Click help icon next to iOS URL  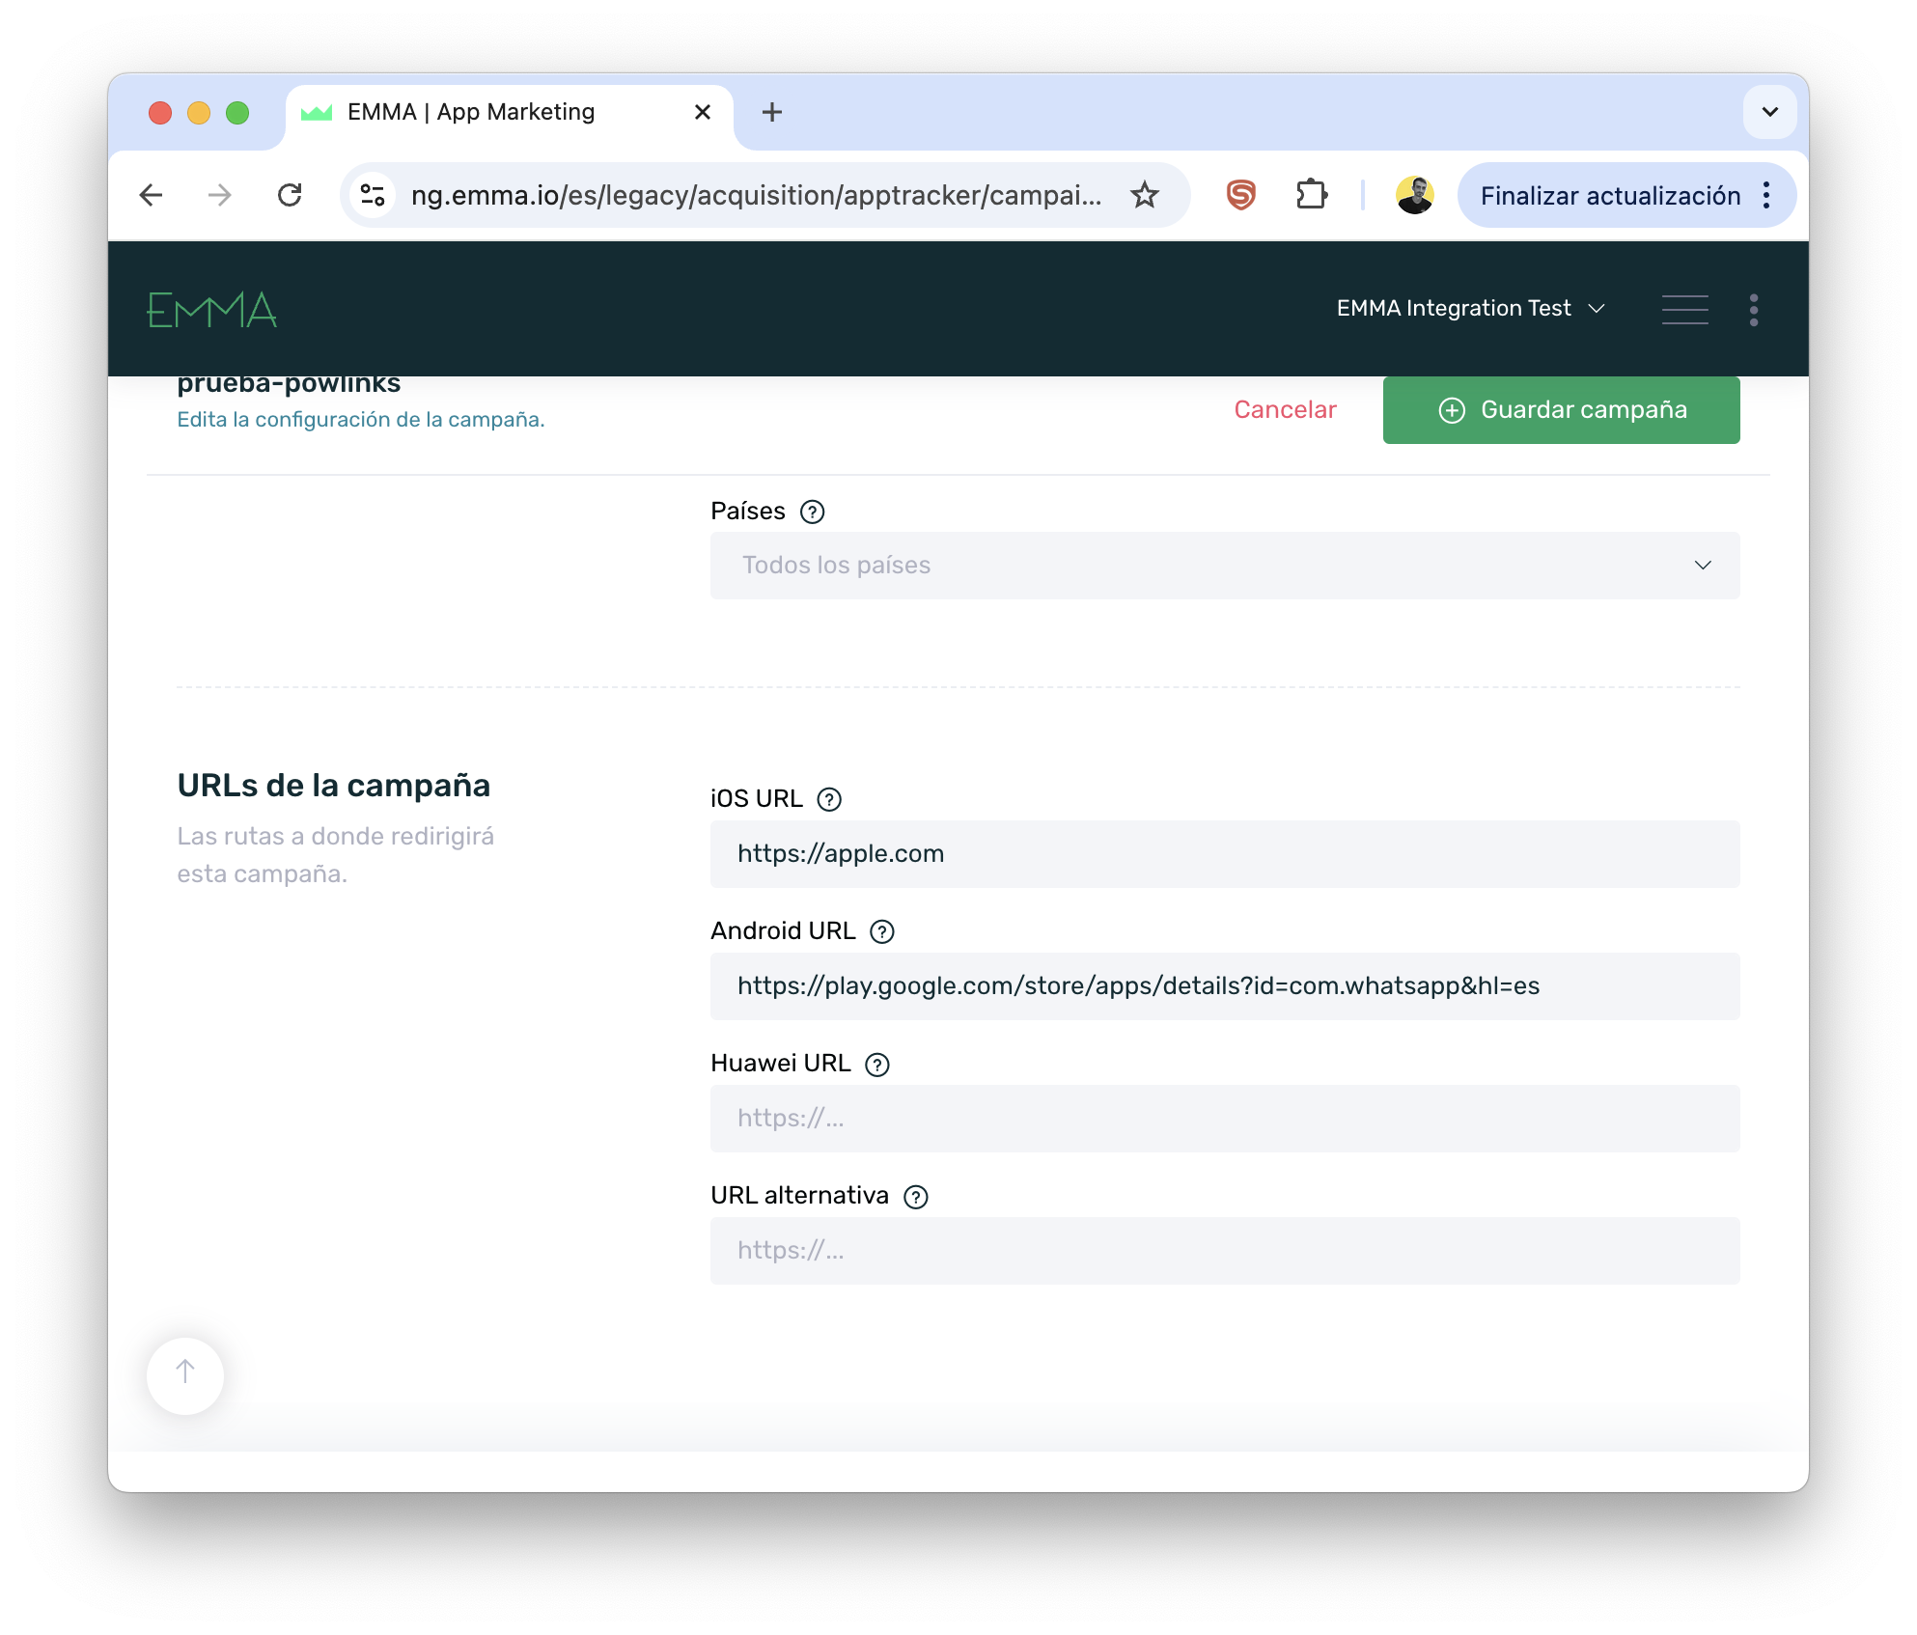pyautogui.click(x=829, y=799)
